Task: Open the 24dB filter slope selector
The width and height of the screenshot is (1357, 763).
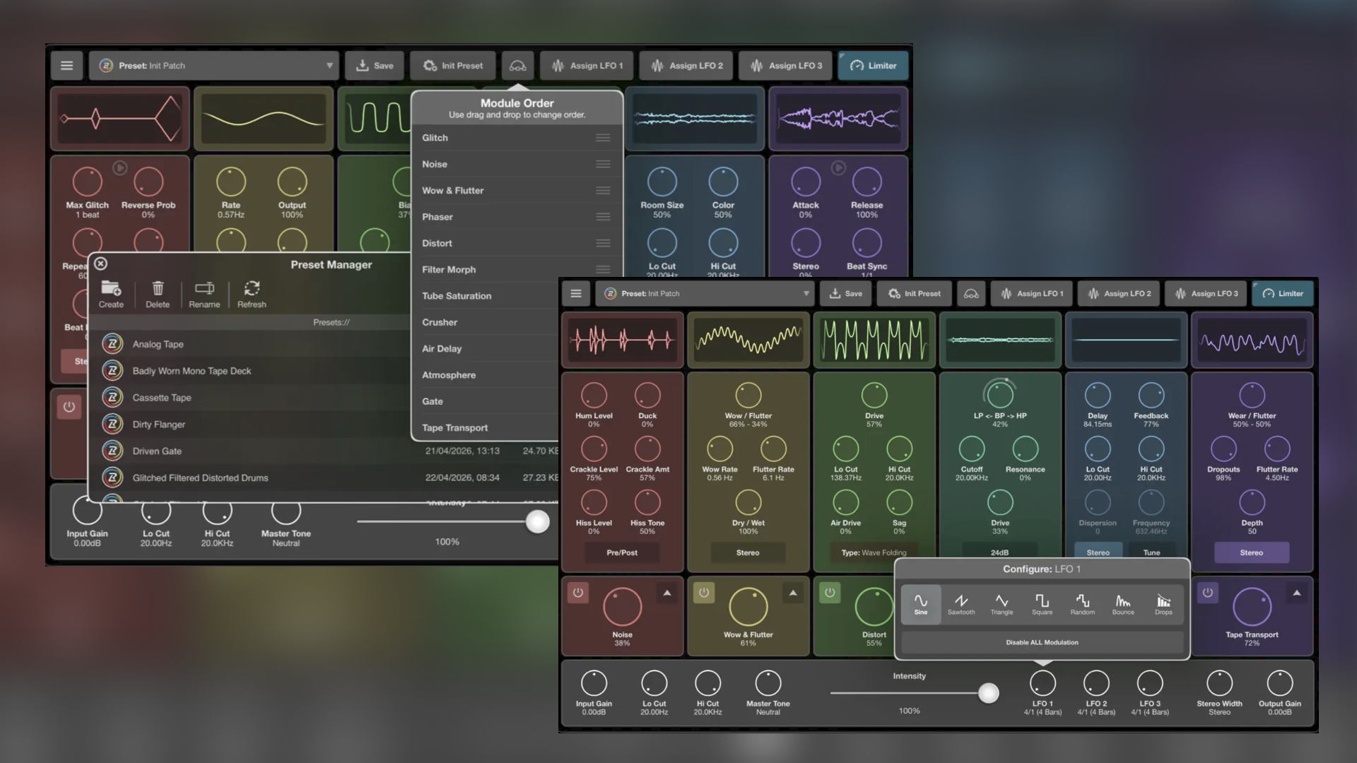Action: click(1000, 552)
